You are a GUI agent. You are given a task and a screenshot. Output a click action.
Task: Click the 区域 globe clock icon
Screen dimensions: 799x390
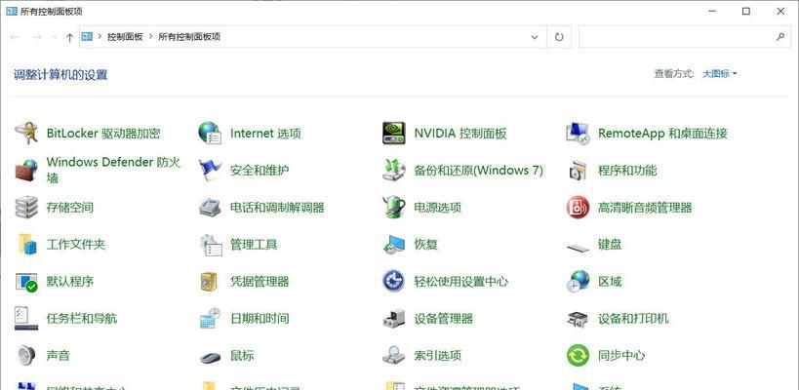pos(578,282)
